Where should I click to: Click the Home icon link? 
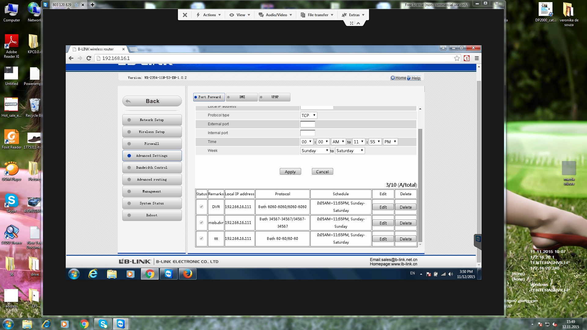tap(393, 78)
